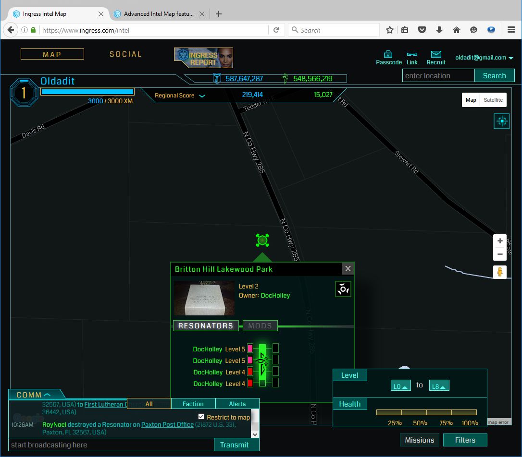Image resolution: width=522 pixels, height=457 pixels.
Task: Click the portal links icon in popup
Action: pyautogui.click(x=343, y=289)
